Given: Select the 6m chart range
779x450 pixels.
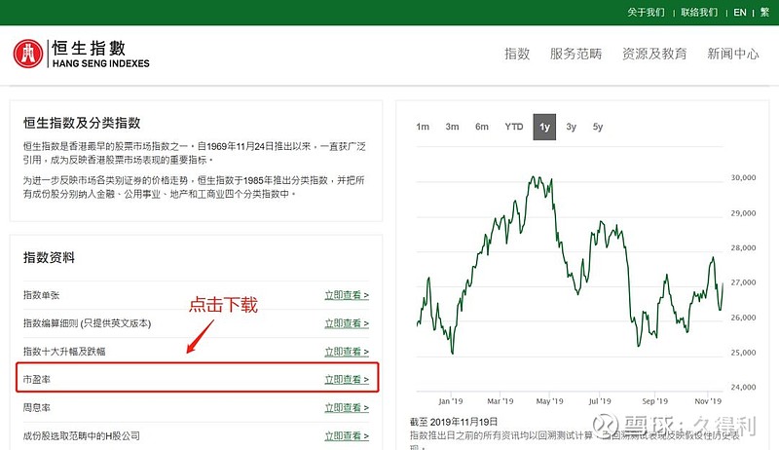Looking at the screenshot, I should tap(481, 127).
